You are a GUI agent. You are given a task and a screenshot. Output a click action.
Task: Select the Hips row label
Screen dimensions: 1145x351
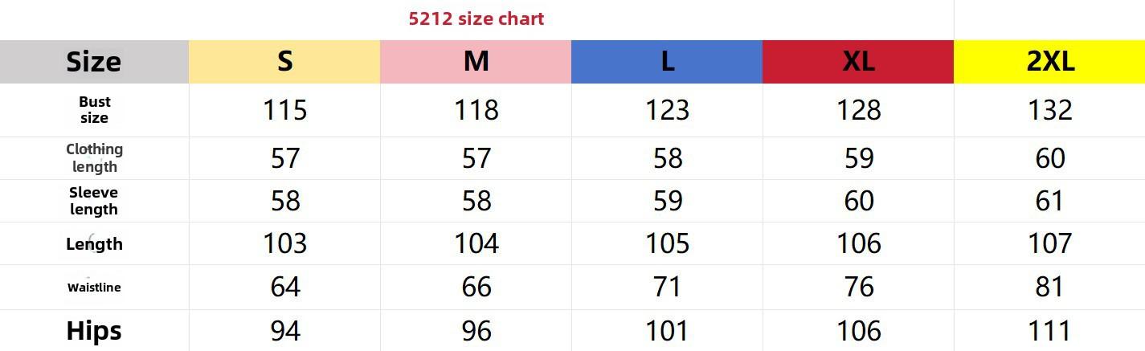[x=94, y=330]
